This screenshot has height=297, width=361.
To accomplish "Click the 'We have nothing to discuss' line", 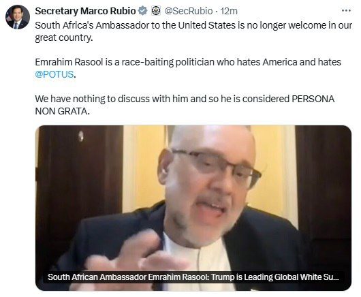I will click(185, 99).
